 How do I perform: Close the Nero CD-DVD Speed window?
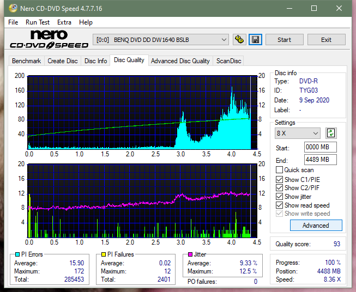point(339,8)
